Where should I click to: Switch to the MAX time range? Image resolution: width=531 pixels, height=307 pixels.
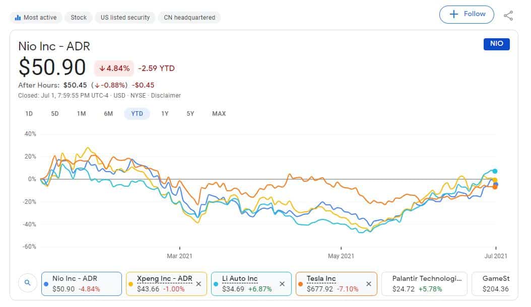[x=218, y=114]
